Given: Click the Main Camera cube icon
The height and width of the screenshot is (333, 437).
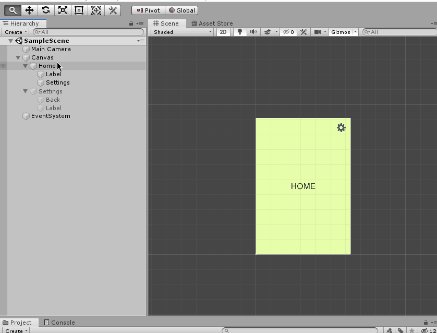Looking at the screenshot, I should point(26,50).
